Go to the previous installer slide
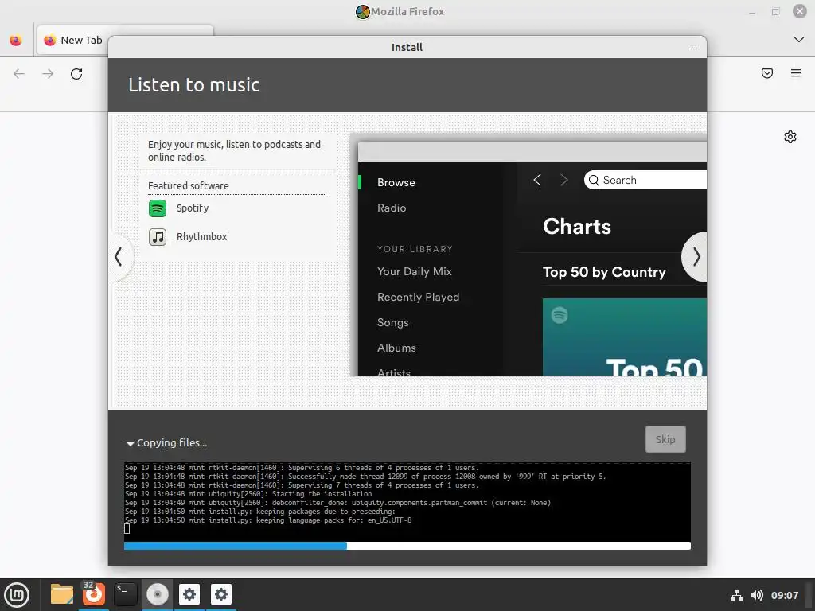This screenshot has height=611, width=815. tap(121, 257)
